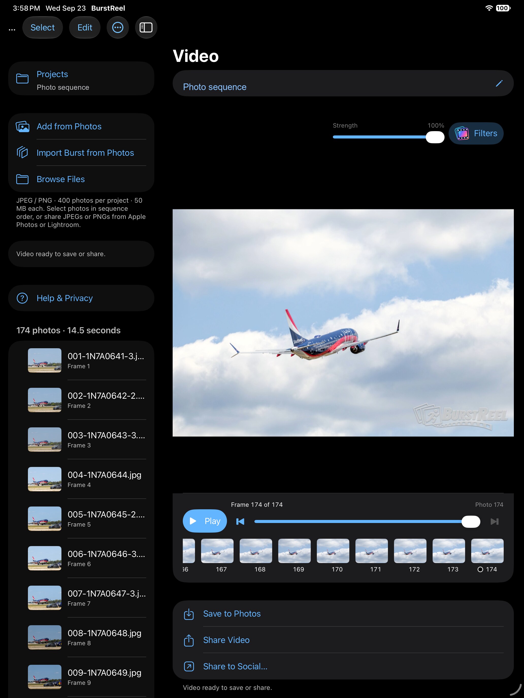This screenshot has width=524, height=698.
Task: Tap the Import Burst stack icon
Action: [x=22, y=153]
